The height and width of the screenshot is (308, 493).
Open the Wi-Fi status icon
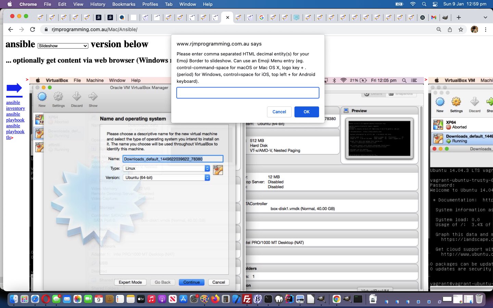point(413,4)
